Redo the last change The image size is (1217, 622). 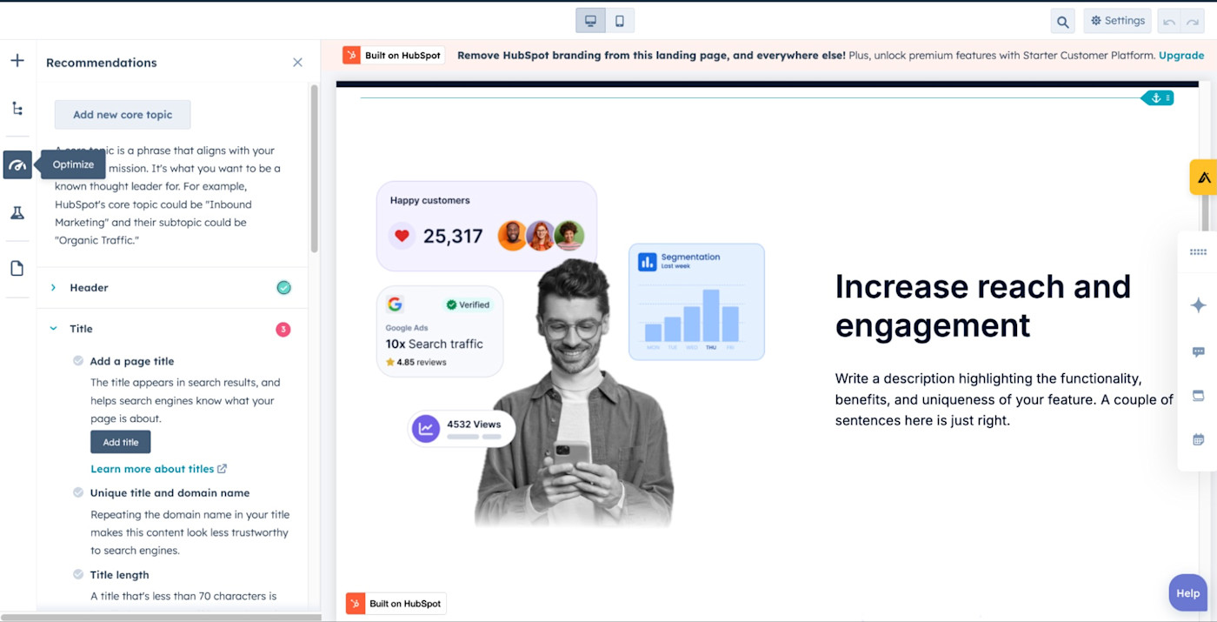1192,22
